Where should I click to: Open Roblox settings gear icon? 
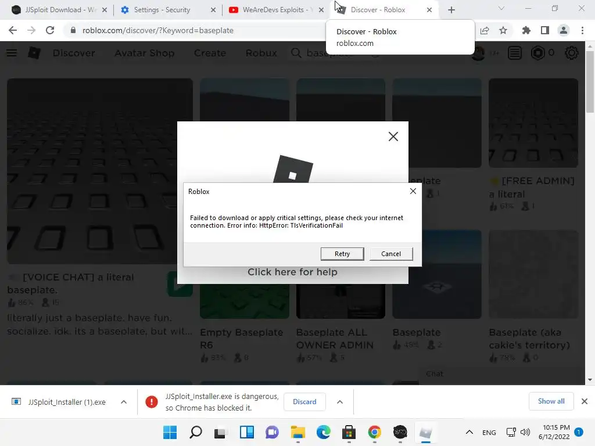coord(572,53)
